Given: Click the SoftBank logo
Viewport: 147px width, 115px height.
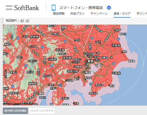Looking at the screenshot, I should (22, 8).
